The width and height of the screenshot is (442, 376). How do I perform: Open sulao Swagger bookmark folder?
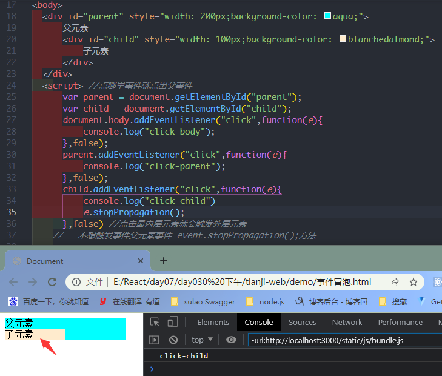pos(203,301)
